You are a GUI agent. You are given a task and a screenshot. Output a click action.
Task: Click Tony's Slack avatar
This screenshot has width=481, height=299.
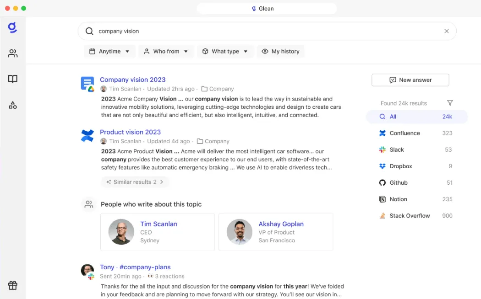87,271
